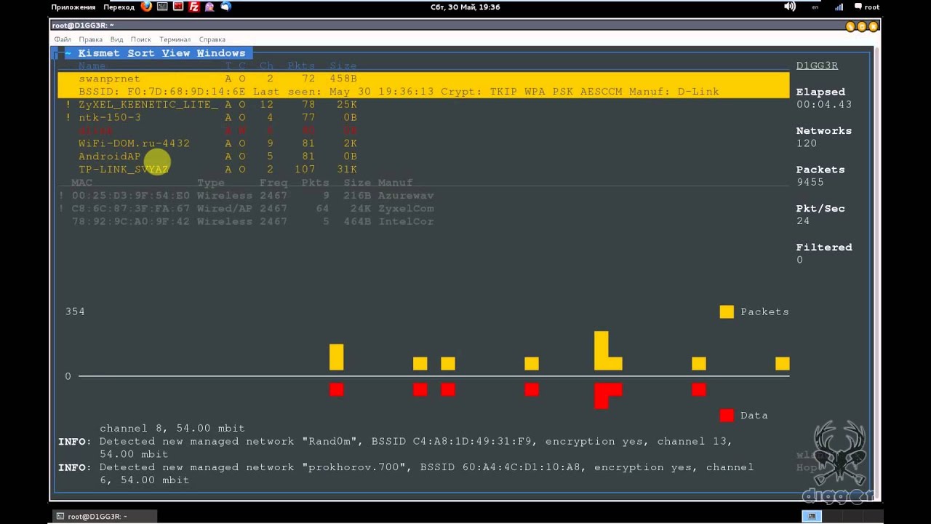
Task: Click the prokhorov.700 network INFO message
Action: pos(406,474)
